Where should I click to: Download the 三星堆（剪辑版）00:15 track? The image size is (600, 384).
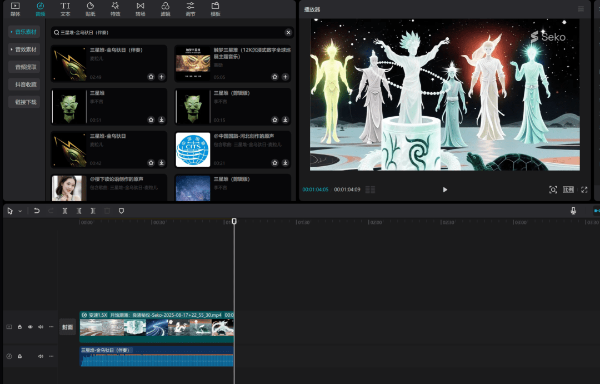coord(285,120)
